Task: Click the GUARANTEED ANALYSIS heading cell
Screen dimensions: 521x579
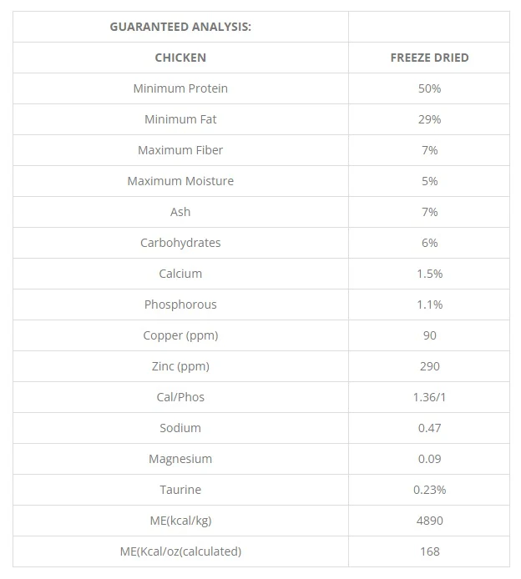Action: [180, 27]
